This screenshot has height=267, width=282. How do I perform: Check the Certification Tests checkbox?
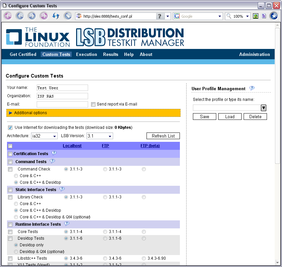10,154
